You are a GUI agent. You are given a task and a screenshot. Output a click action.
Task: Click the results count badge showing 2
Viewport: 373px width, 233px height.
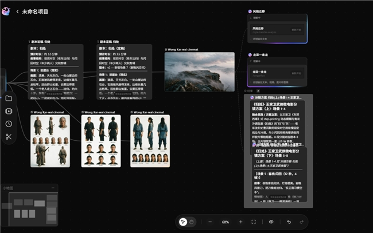(258, 91)
